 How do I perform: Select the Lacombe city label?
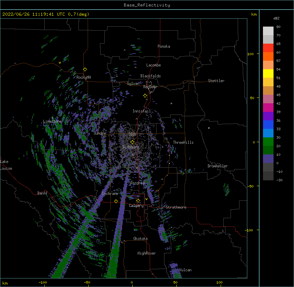153,65
